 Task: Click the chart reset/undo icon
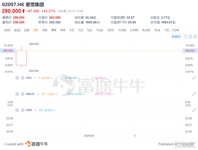pyautogui.click(x=185, y=37)
